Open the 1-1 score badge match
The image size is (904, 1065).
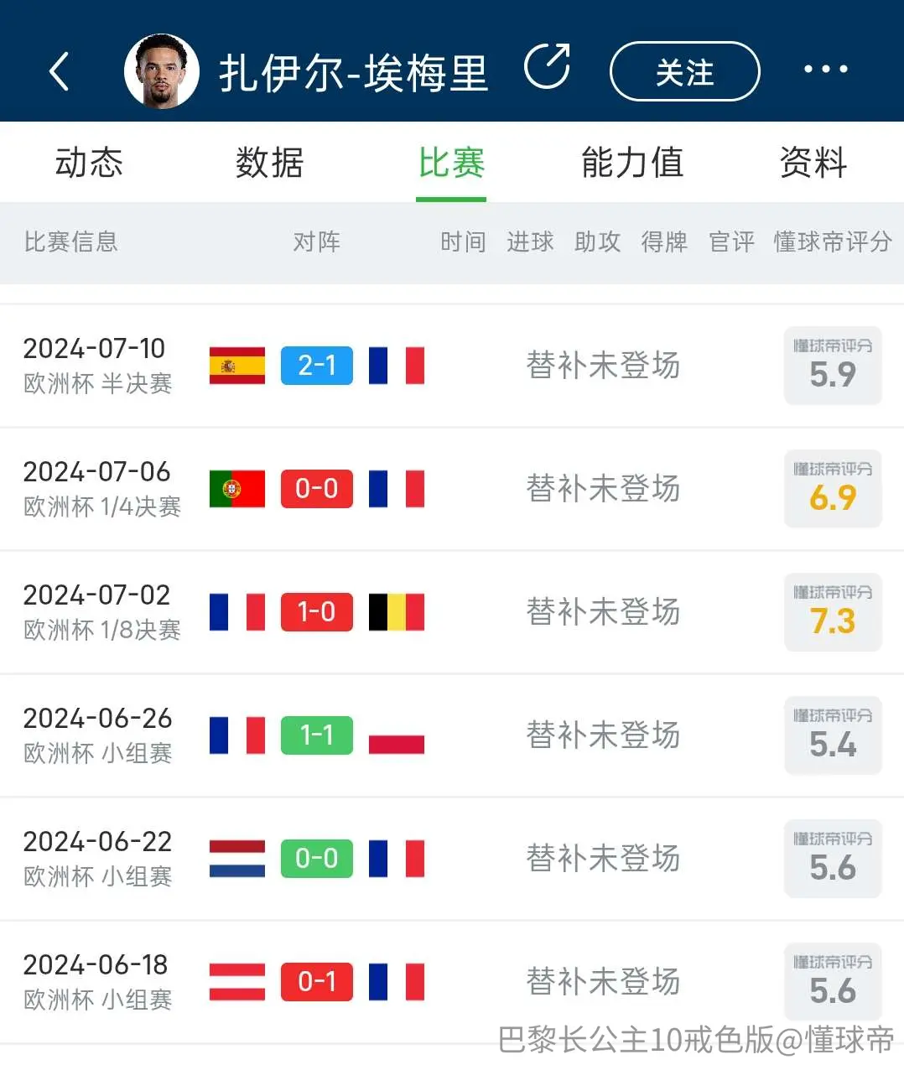(x=317, y=735)
